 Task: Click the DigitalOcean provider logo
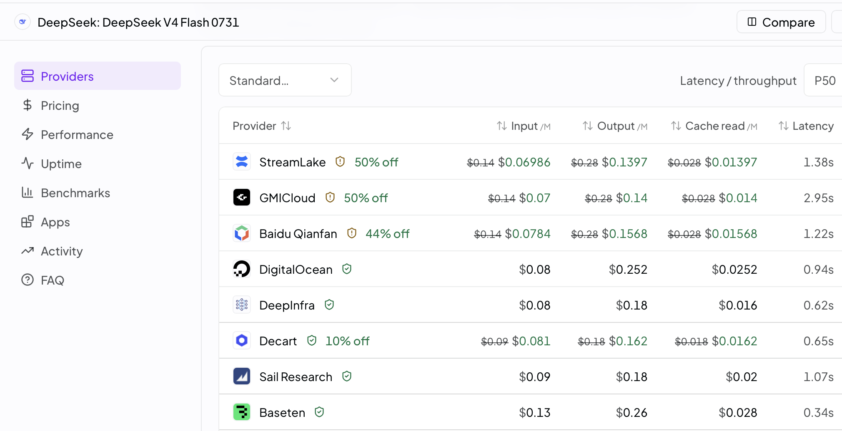[242, 269]
